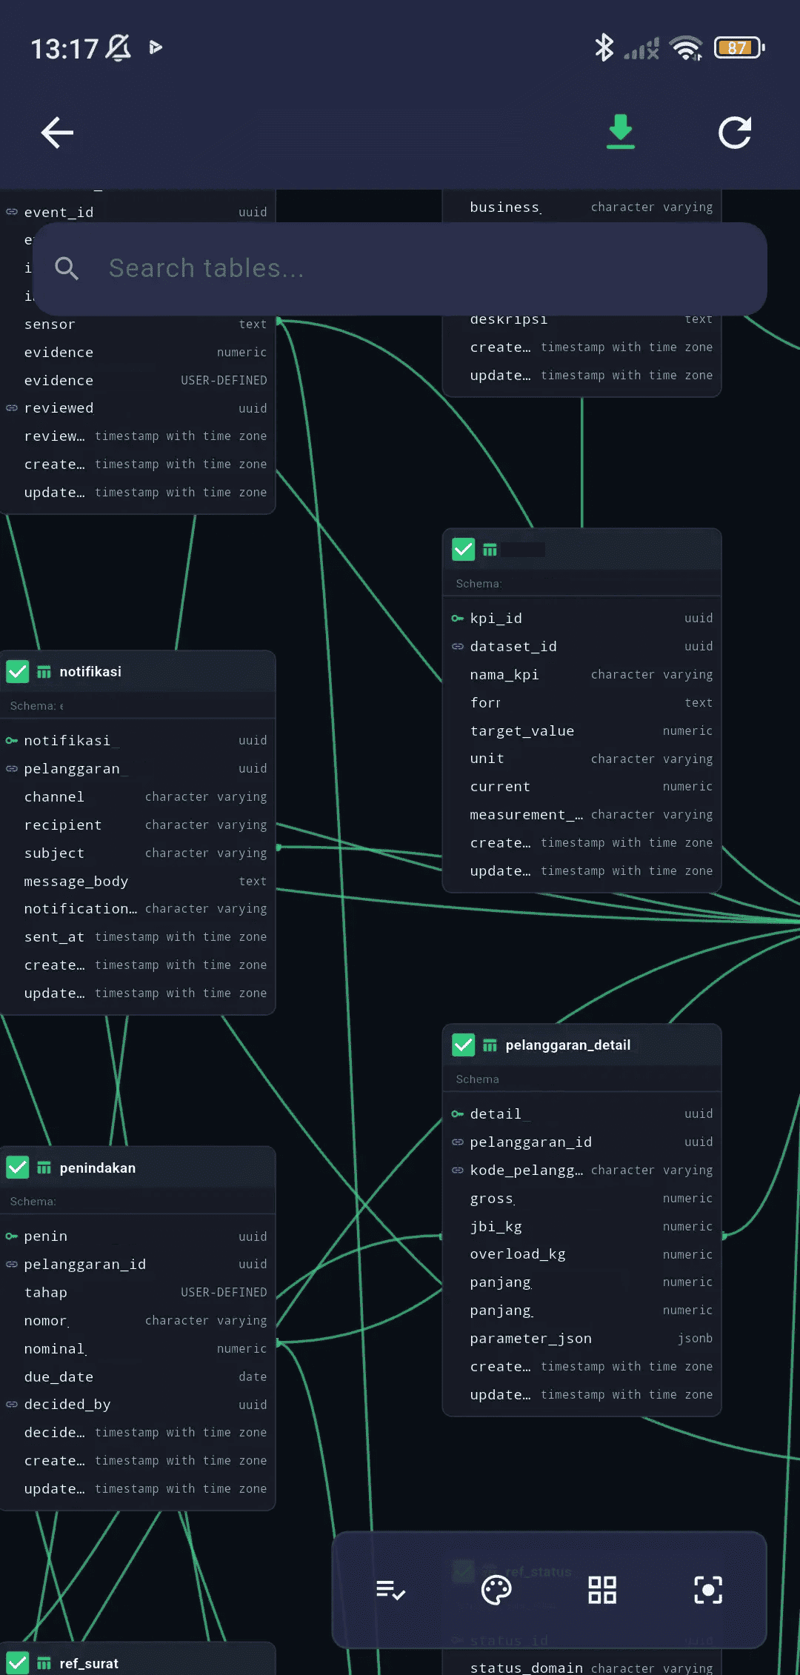Screen dimensions: 800x1675
Task: Tap pelanggaran_id link icon in penindakan
Action: pos(12,1265)
